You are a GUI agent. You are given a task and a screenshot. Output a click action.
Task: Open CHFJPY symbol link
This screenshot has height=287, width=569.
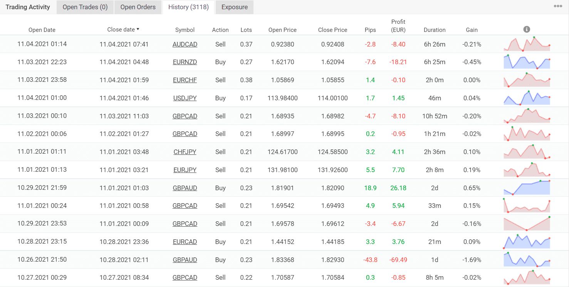185,152
